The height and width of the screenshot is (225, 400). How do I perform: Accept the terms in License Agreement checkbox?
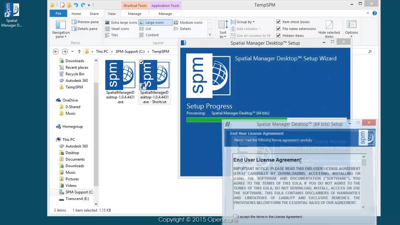point(235,217)
